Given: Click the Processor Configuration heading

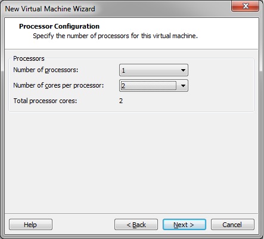Looking at the screenshot, I should (59, 26).
